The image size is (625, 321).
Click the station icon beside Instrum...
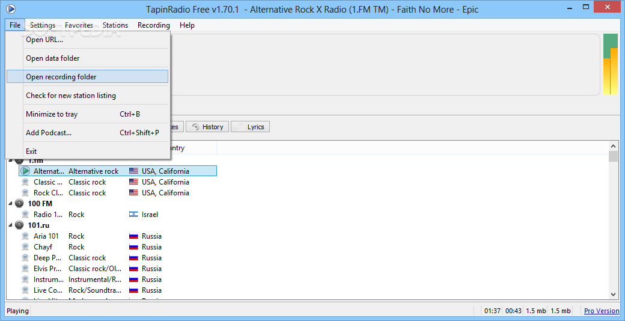coord(25,279)
